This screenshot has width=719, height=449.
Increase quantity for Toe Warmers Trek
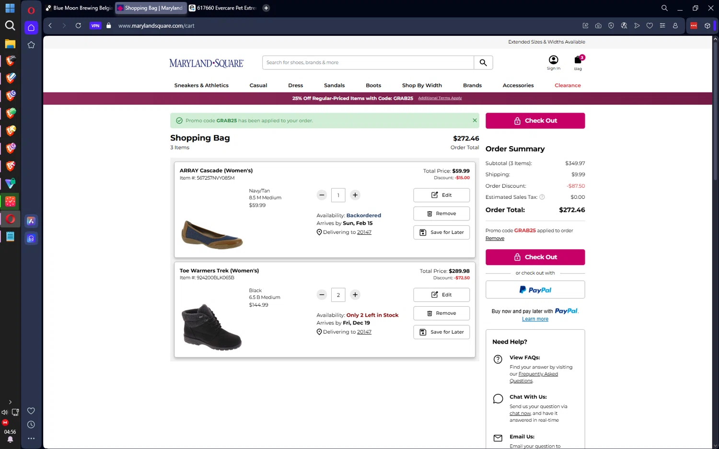[x=355, y=295]
